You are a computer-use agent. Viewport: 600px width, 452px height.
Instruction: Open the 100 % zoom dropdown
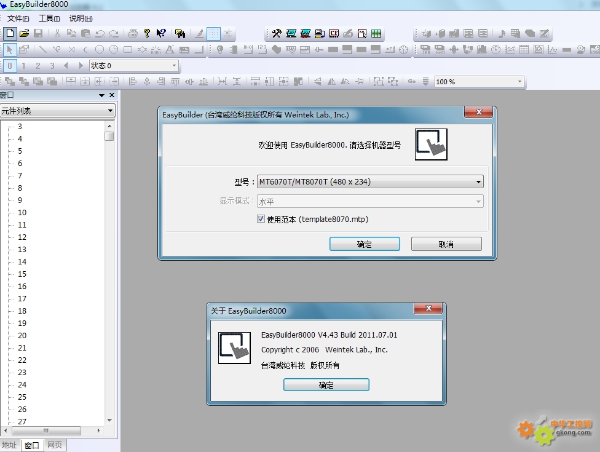[x=479, y=82]
